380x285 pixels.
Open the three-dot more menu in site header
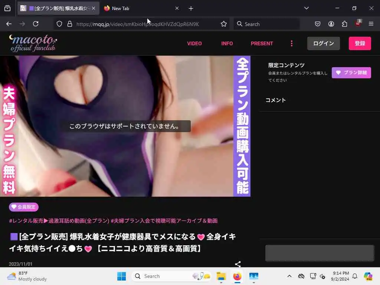[292, 44]
